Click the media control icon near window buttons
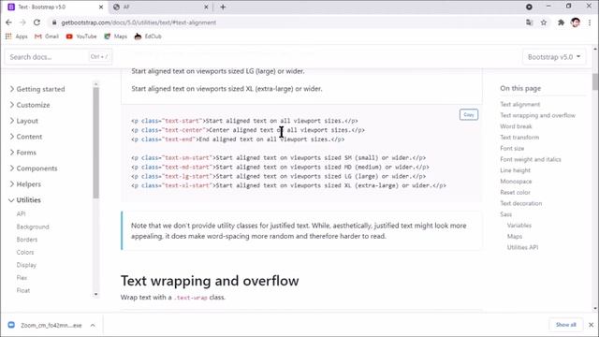 click(529, 7)
